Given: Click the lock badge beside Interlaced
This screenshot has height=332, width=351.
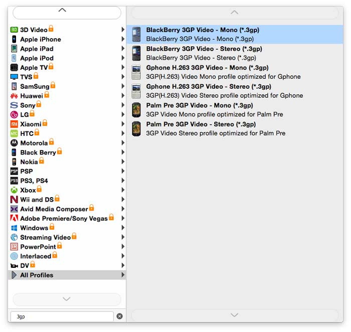Looking at the screenshot, I should (55, 255).
